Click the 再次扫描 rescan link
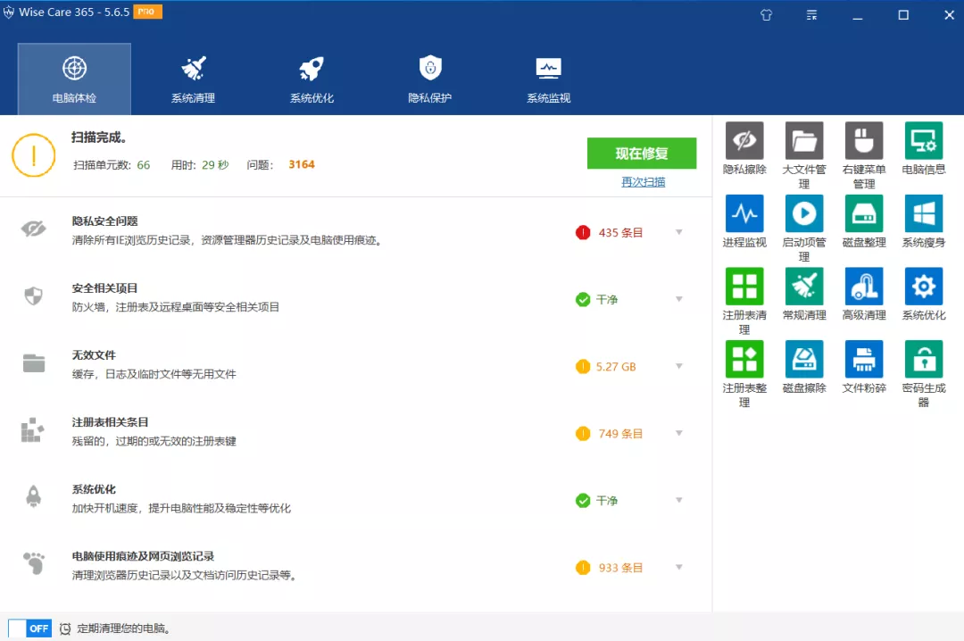Viewport: 964px width, 641px height. (x=643, y=182)
